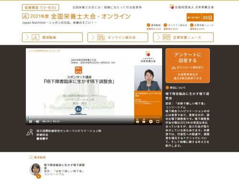Click the アンケートに回答する orange button
The height and width of the screenshot is (180, 239).
[187, 65]
